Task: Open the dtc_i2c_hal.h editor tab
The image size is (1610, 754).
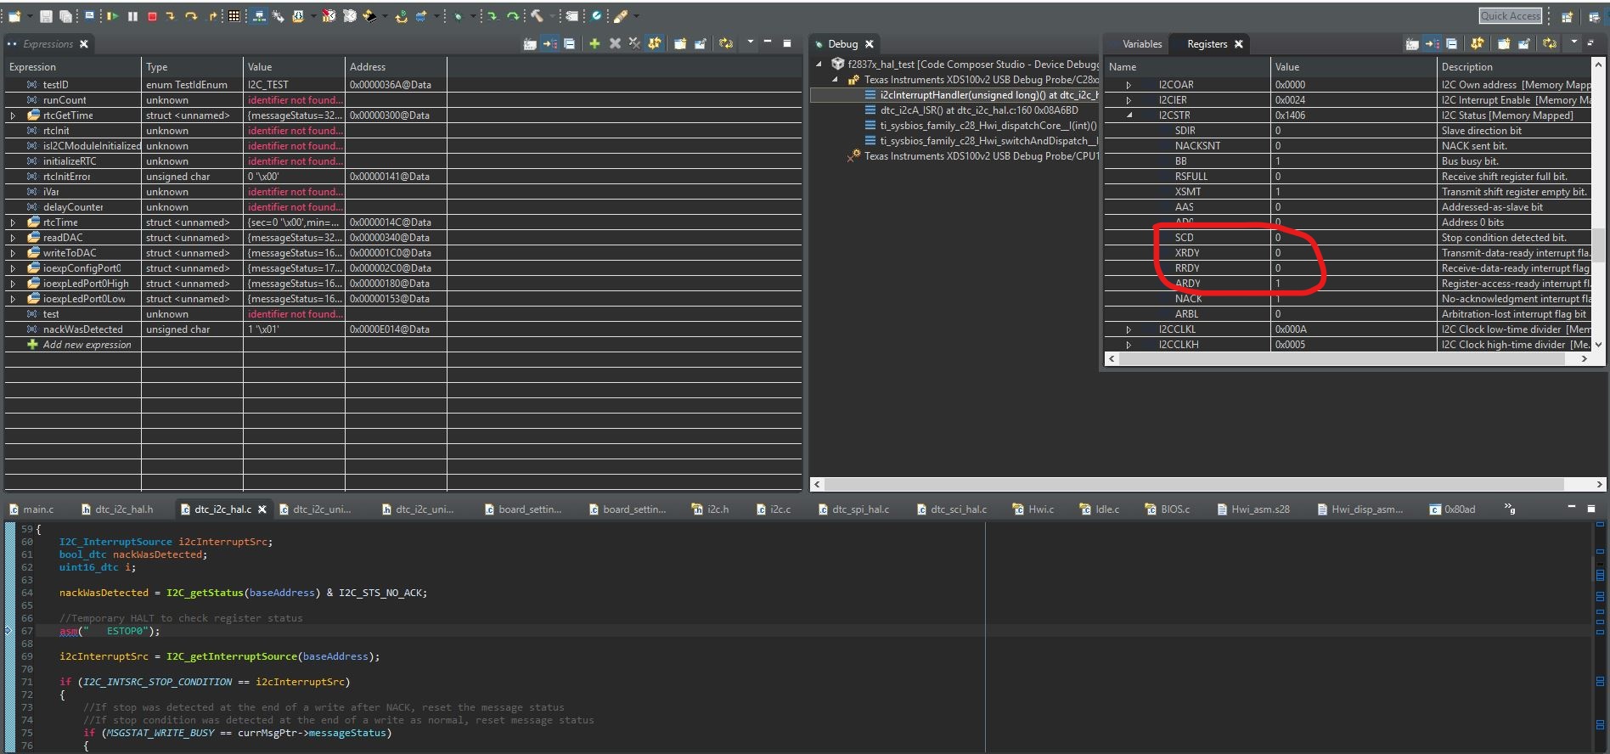Action: [x=117, y=509]
